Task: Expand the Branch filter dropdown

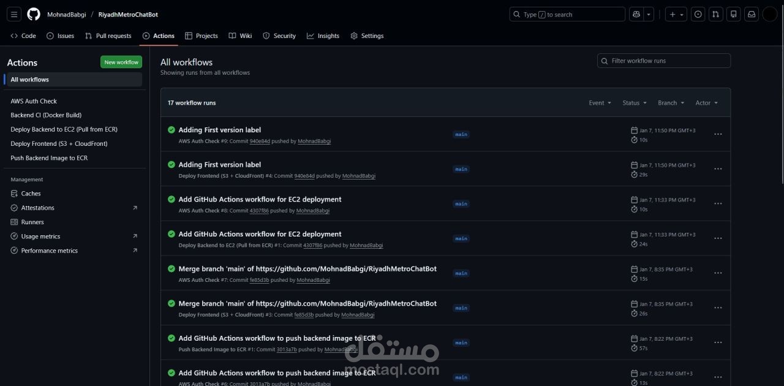Action: (671, 103)
